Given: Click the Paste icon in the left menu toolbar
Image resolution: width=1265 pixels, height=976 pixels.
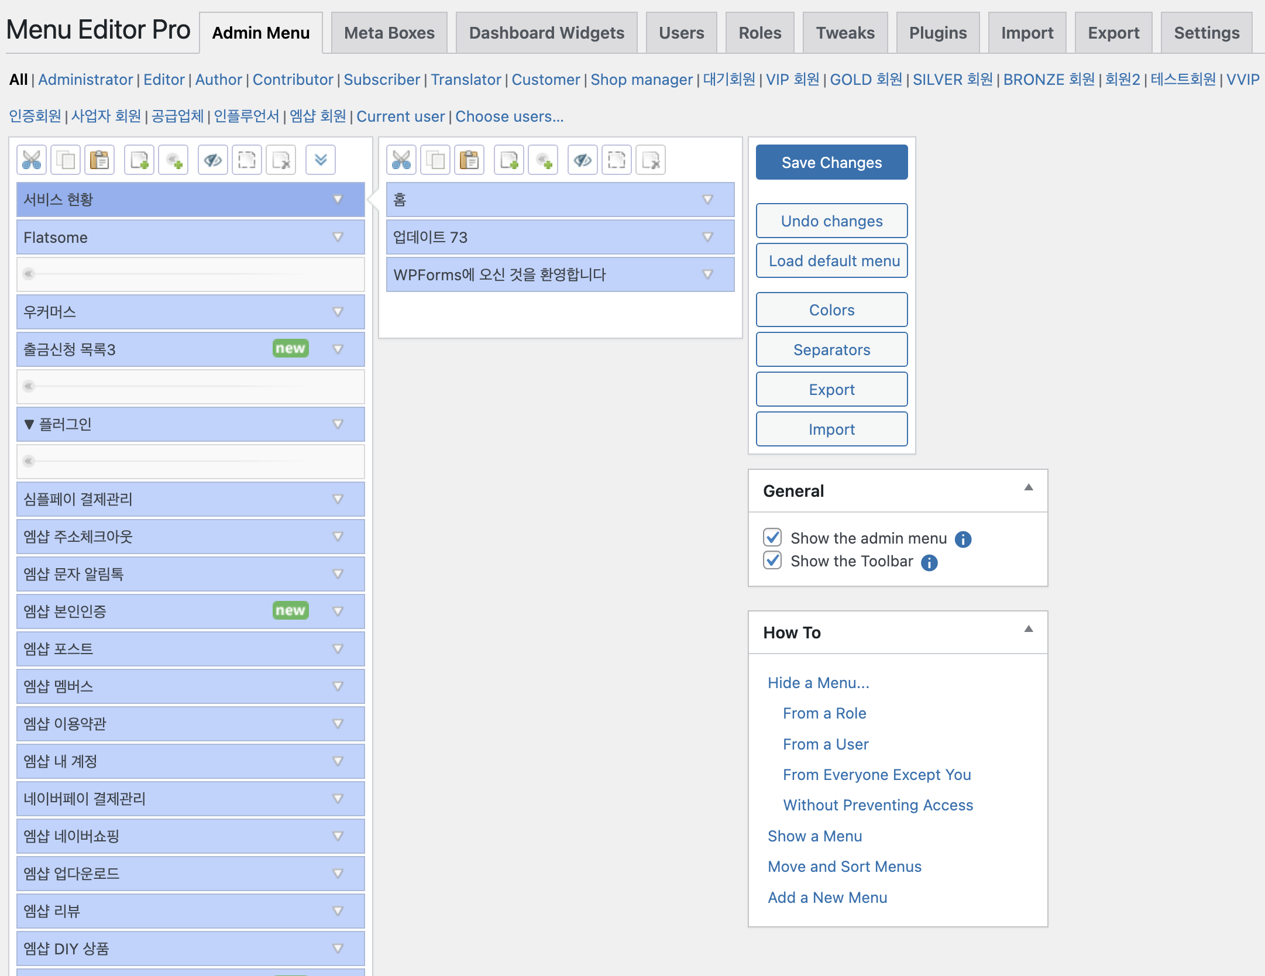Looking at the screenshot, I should 99,160.
